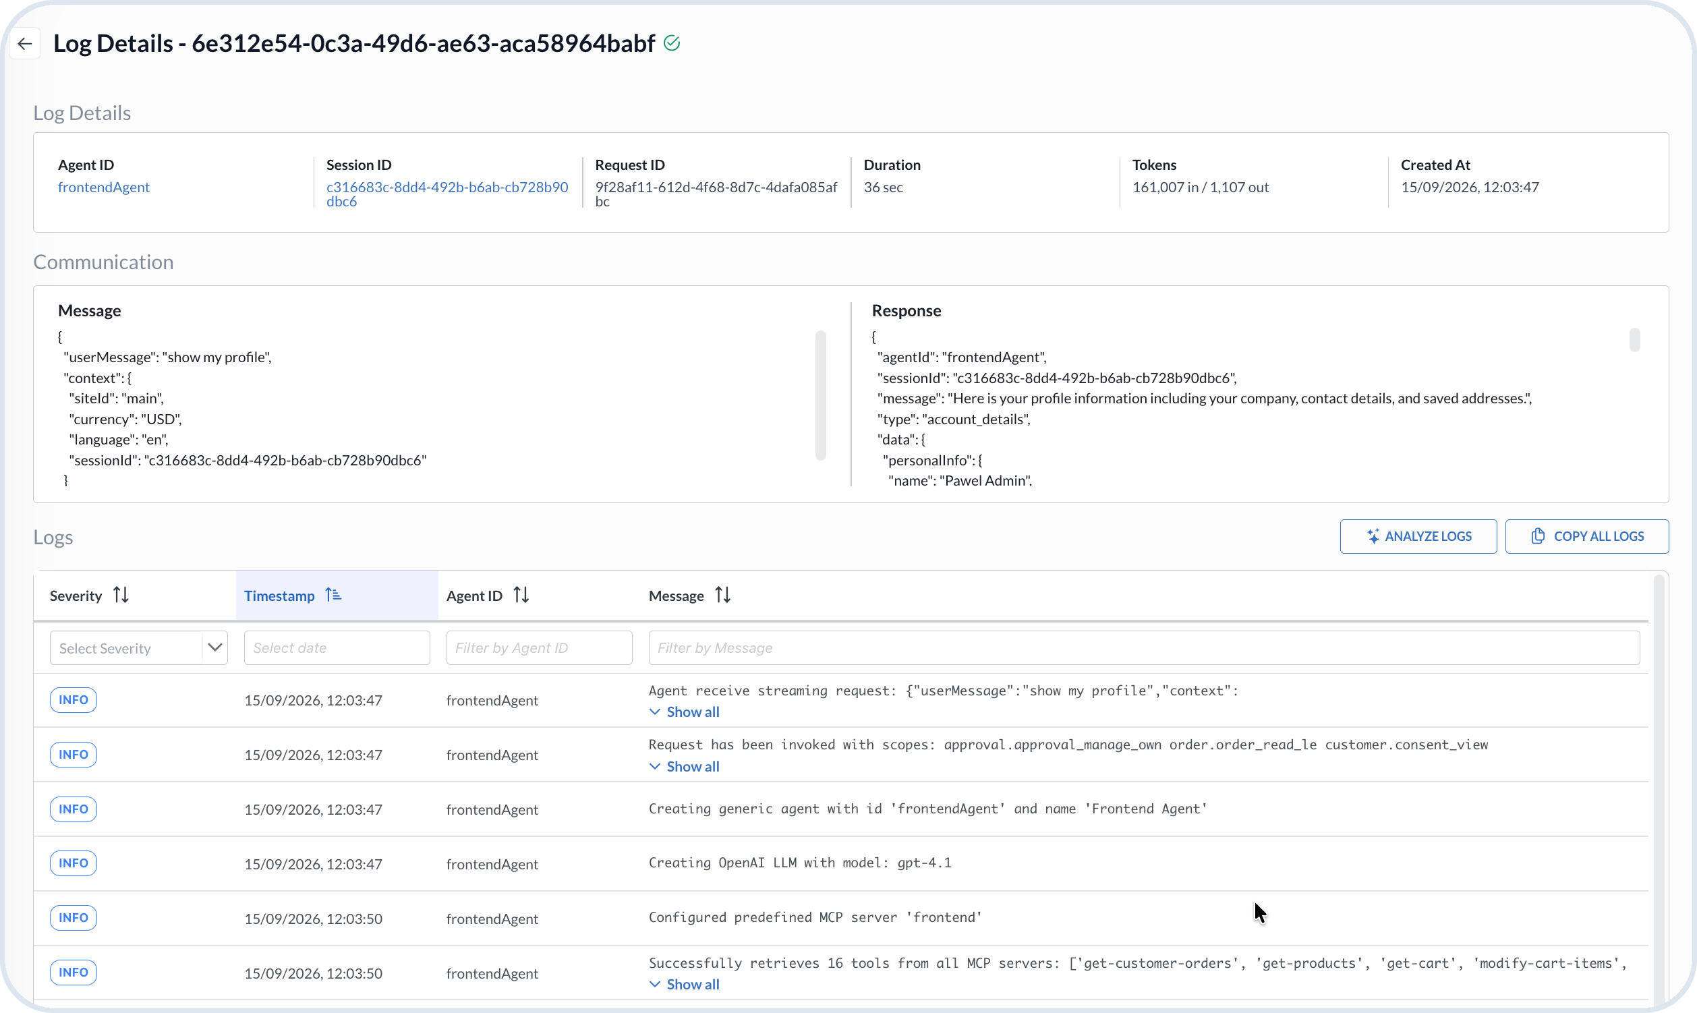The image size is (1697, 1013).
Task: Click the Analyze Logs button
Action: [x=1418, y=537]
